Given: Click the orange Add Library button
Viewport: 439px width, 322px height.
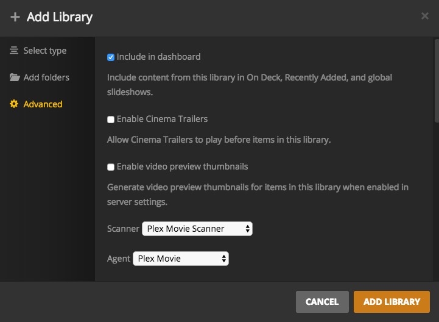Looking at the screenshot, I should tap(392, 301).
